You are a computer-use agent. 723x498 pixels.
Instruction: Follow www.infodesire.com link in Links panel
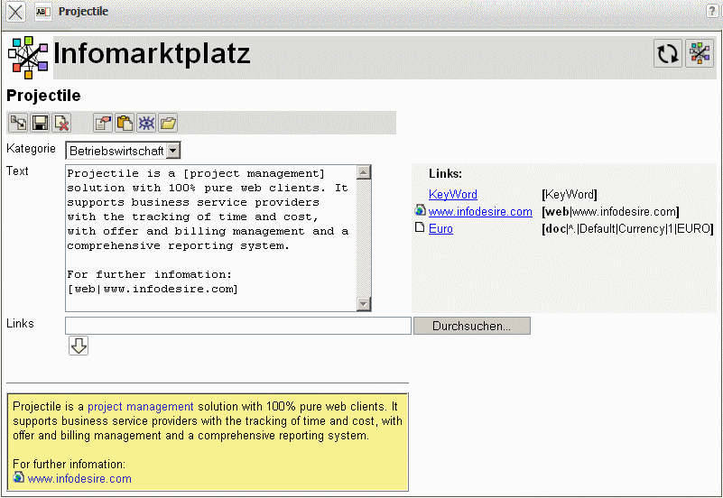click(480, 211)
